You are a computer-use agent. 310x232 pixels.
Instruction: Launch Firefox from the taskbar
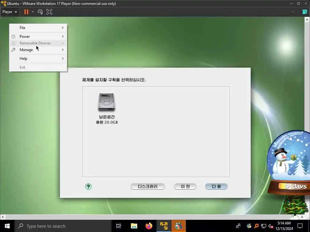(x=149, y=226)
